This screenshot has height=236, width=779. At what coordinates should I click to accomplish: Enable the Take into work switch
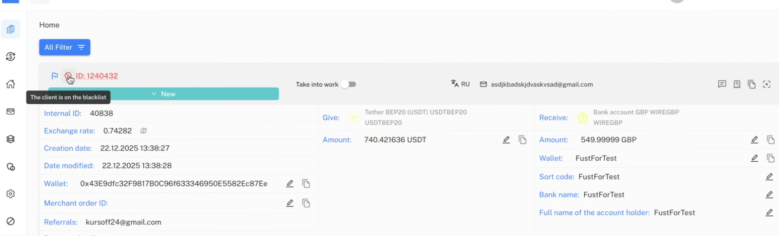348,84
